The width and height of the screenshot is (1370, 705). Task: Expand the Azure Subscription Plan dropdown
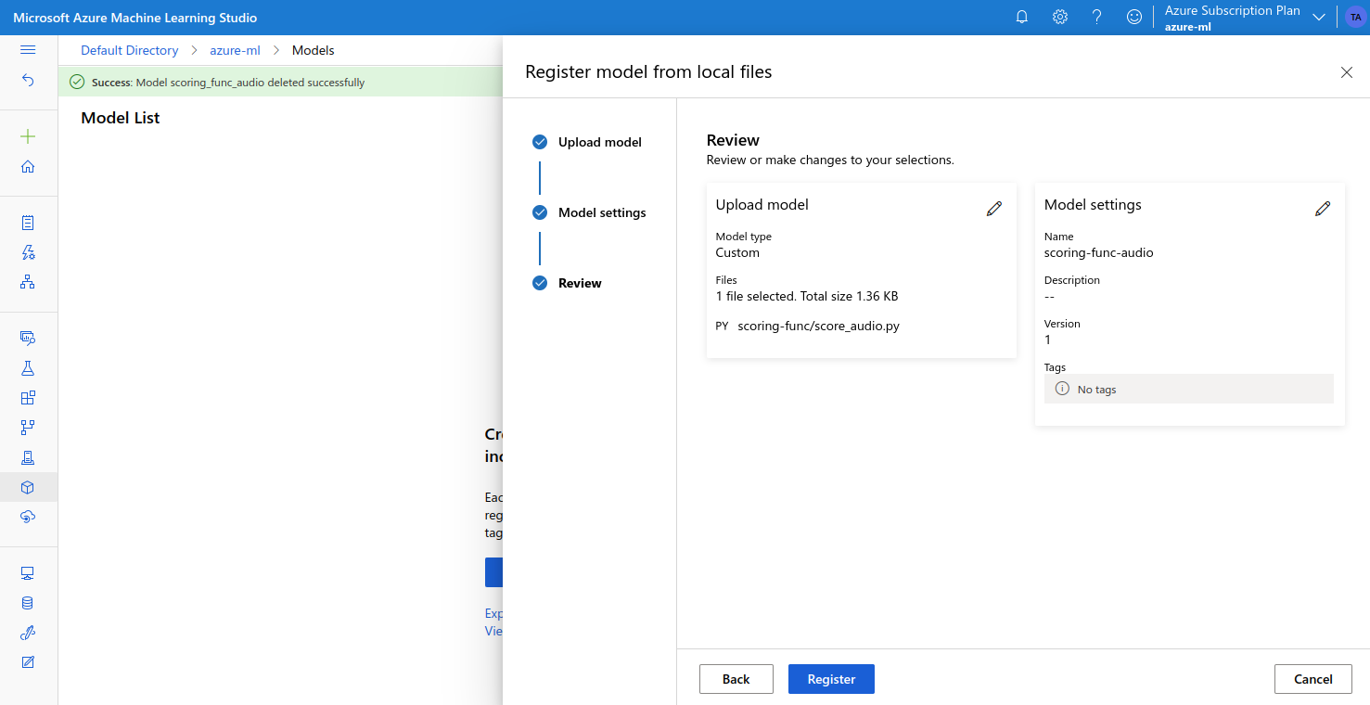click(x=1319, y=18)
